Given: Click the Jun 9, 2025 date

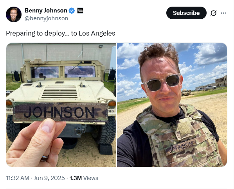Looking at the screenshot, I should (49, 178).
